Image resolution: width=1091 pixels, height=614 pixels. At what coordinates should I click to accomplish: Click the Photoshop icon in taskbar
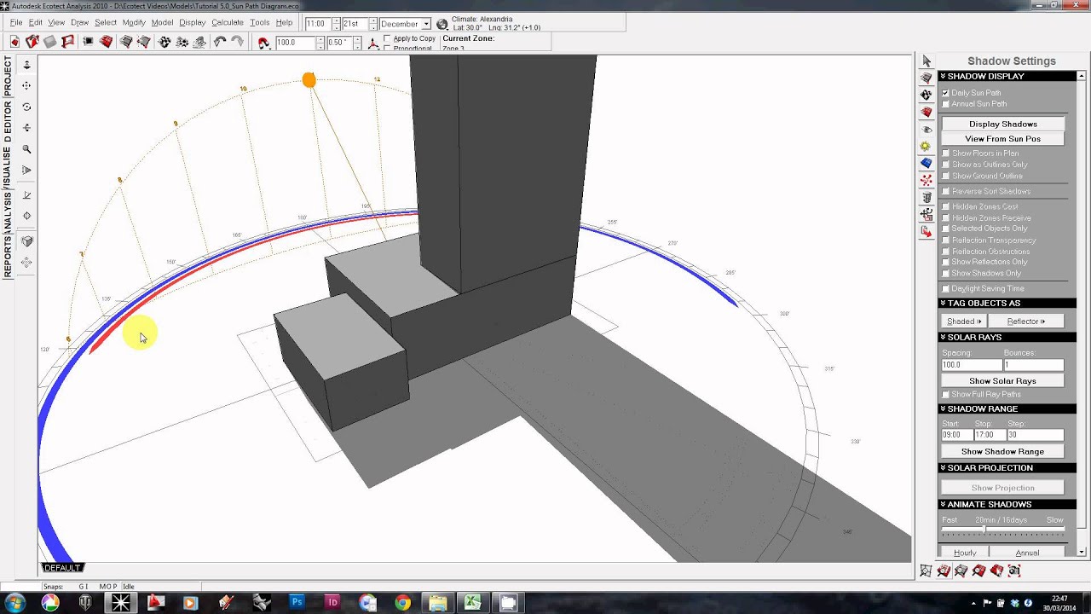click(297, 602)
